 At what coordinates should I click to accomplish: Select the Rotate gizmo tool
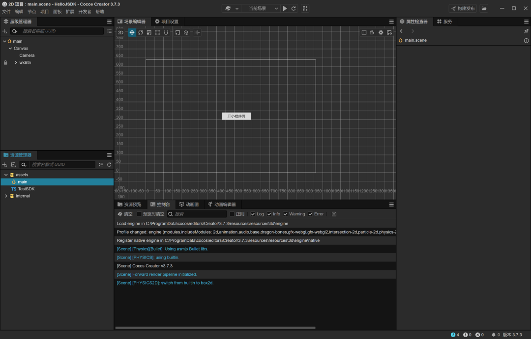tap(140, 32)
